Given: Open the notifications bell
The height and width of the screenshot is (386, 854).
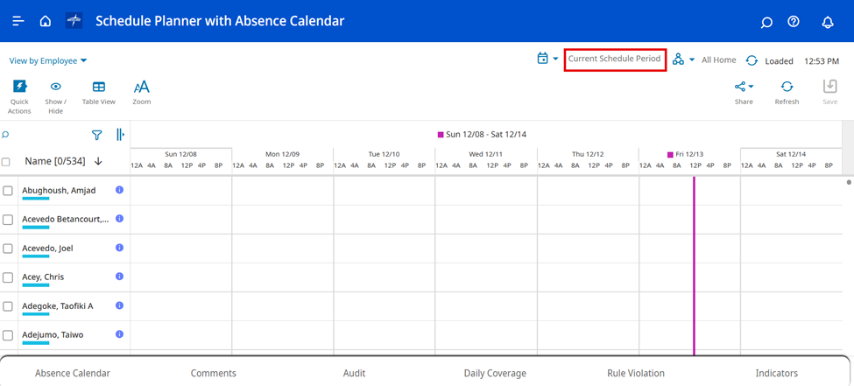Looking at the screenshot, I should tap(828, 22).
